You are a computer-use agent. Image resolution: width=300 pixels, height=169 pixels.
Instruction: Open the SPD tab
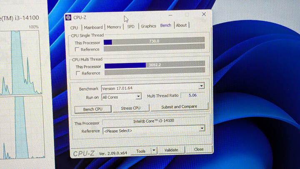click(131, 27)
